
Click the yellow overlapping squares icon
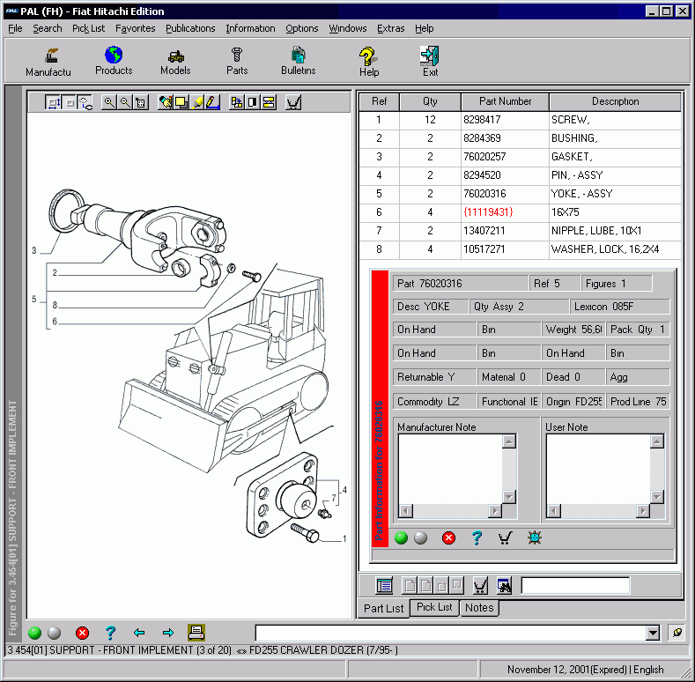tap(181, 103)
